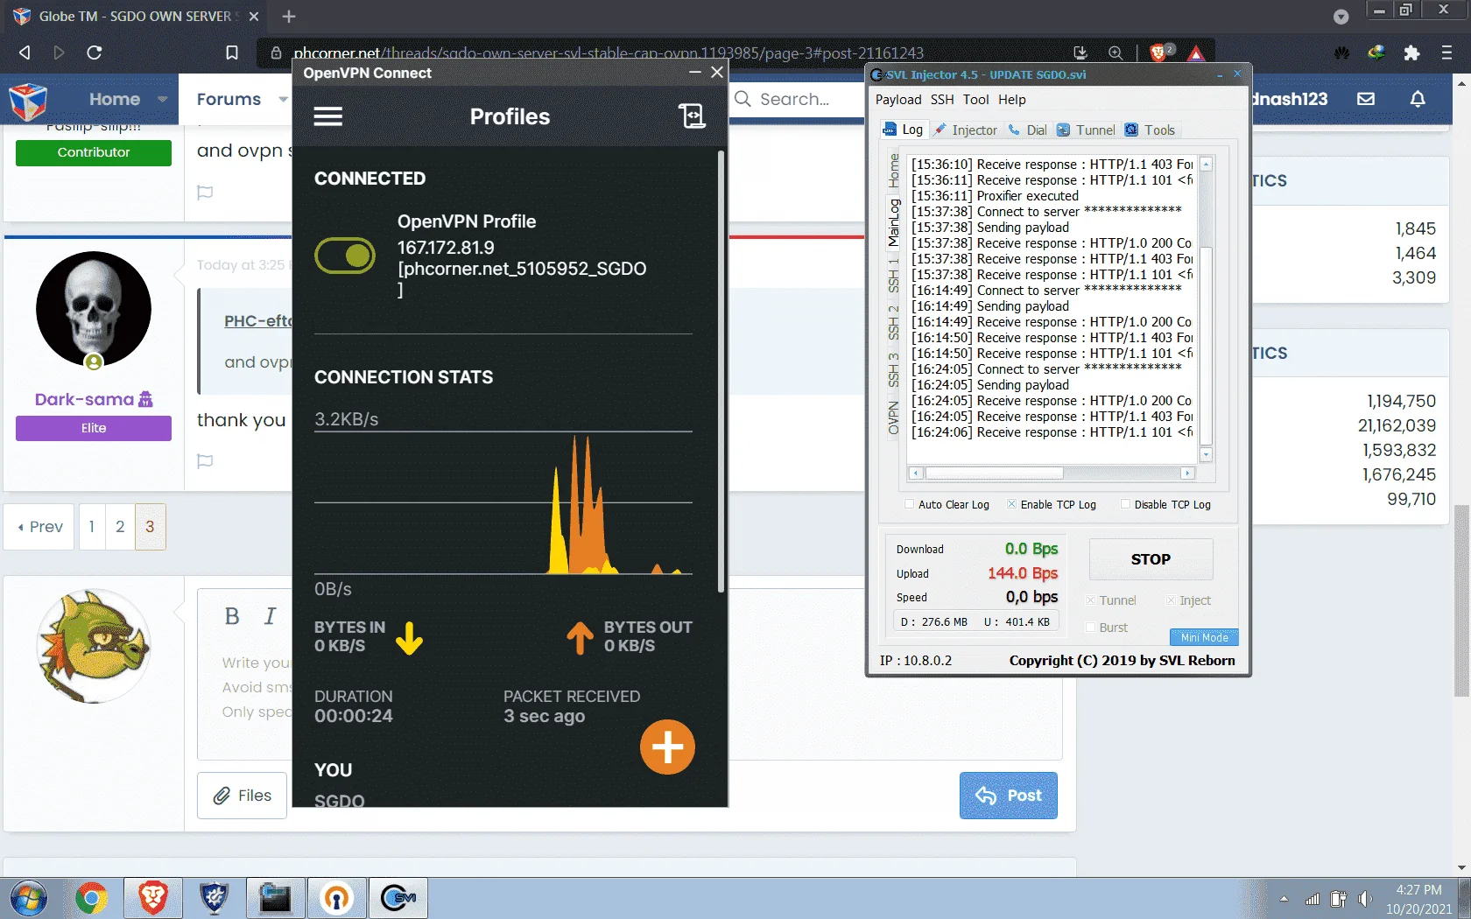This screenshot has width=1471, height=919.
Task: Reload the browser page
Action: [x=94, y=53]
